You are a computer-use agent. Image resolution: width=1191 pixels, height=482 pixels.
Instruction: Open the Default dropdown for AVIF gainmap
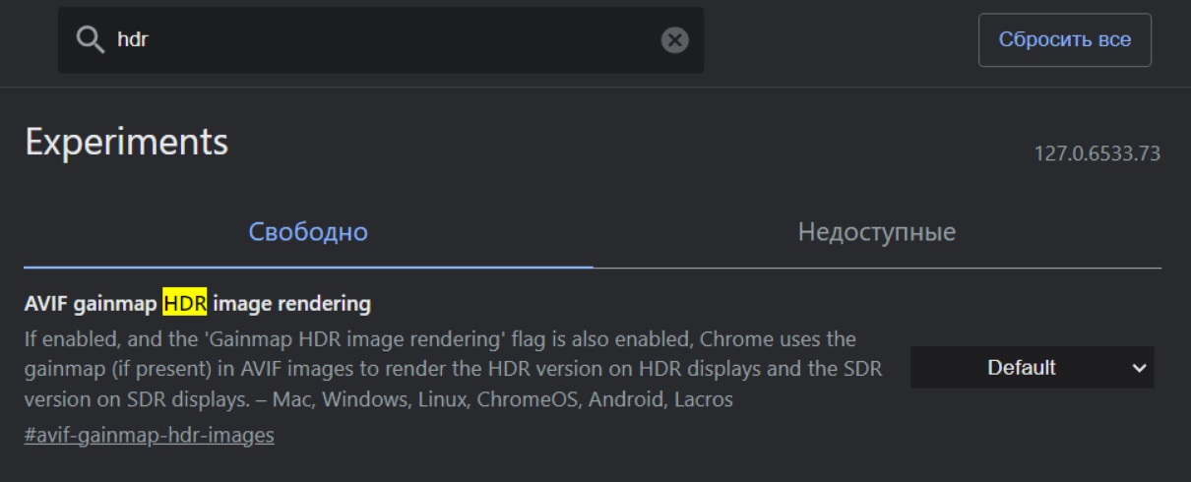1032,367
